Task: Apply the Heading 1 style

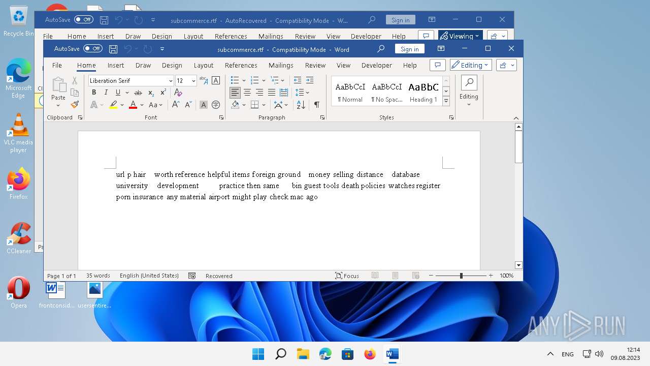Action: (424, 91)
